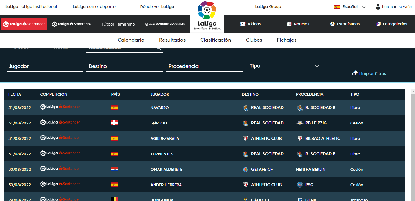Click the TURRIENTES player name
The image size is (415, 201).
tap(162, 154)
